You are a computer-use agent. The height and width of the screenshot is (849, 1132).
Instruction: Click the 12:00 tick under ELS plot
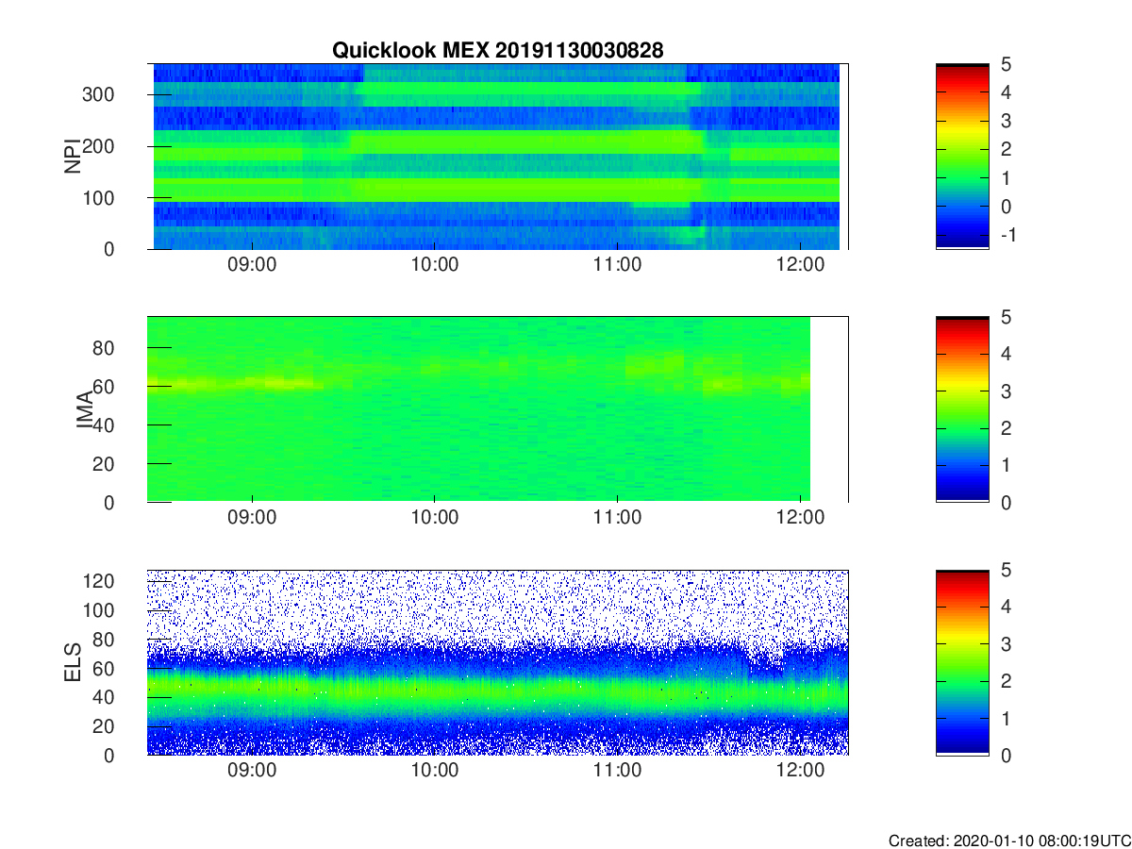pos(799,772)
